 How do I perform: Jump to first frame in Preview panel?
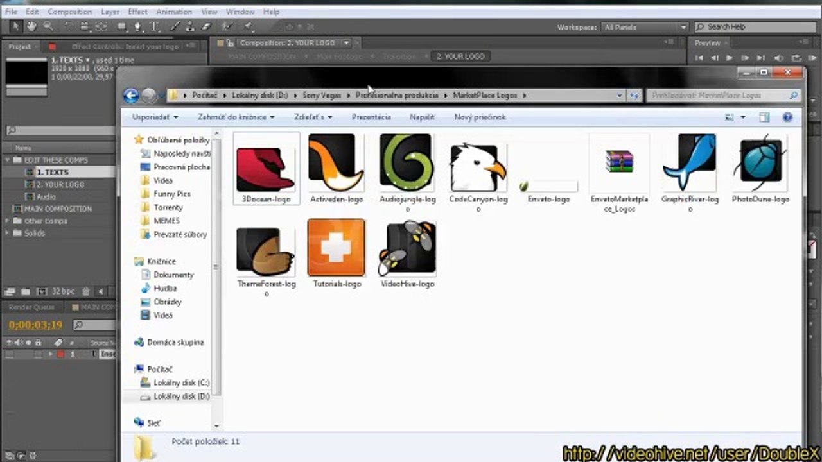700,58
